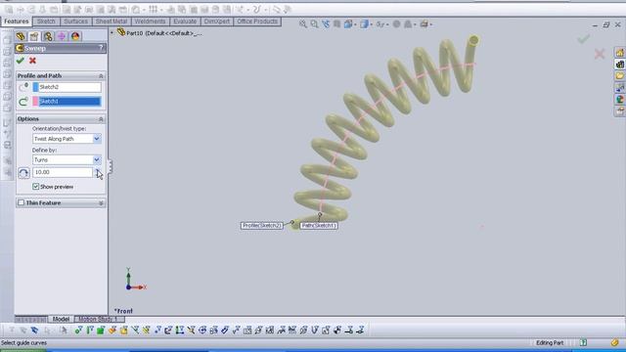
Task: Click the green Filter Faces icon
Action: tap(101, 330)
